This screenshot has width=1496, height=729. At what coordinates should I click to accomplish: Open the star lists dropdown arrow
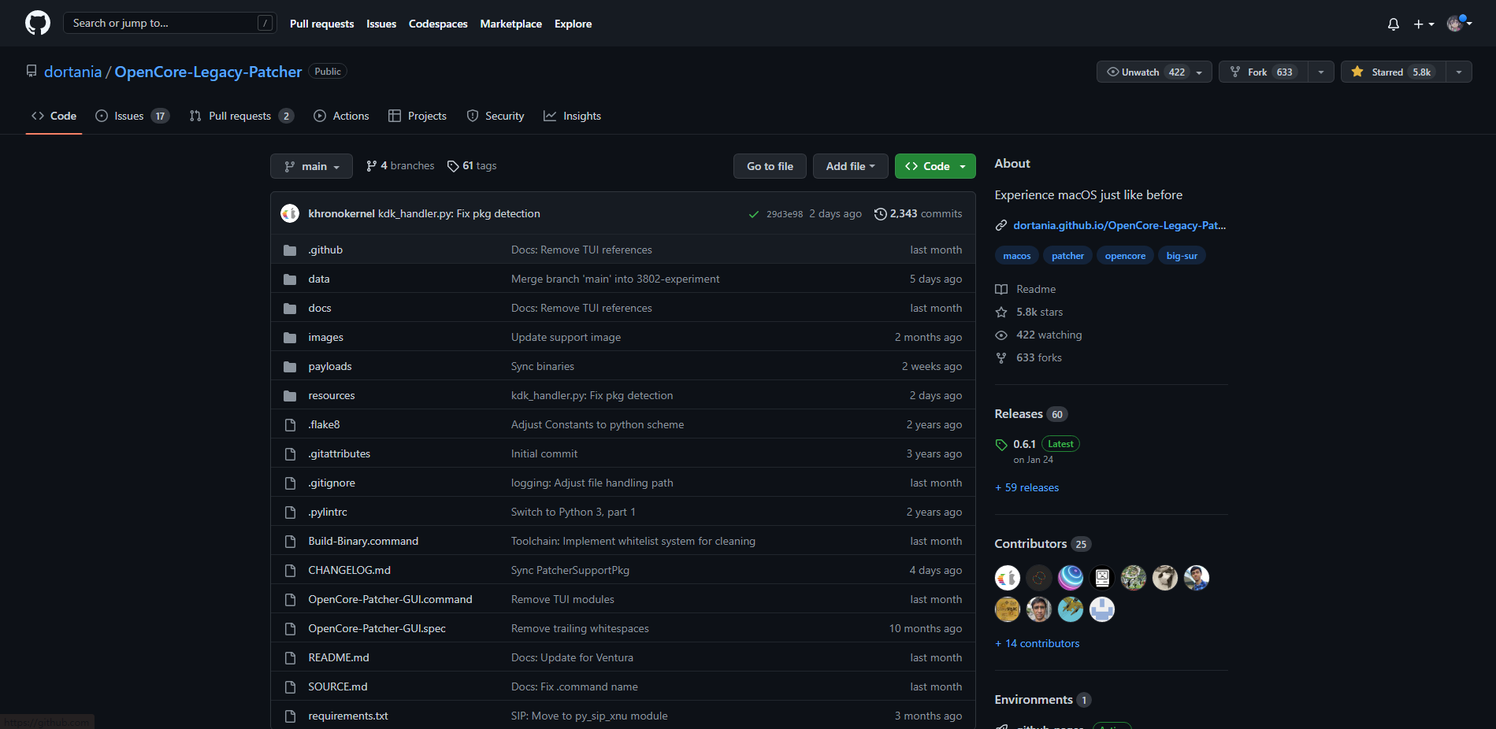point(1459,72)
